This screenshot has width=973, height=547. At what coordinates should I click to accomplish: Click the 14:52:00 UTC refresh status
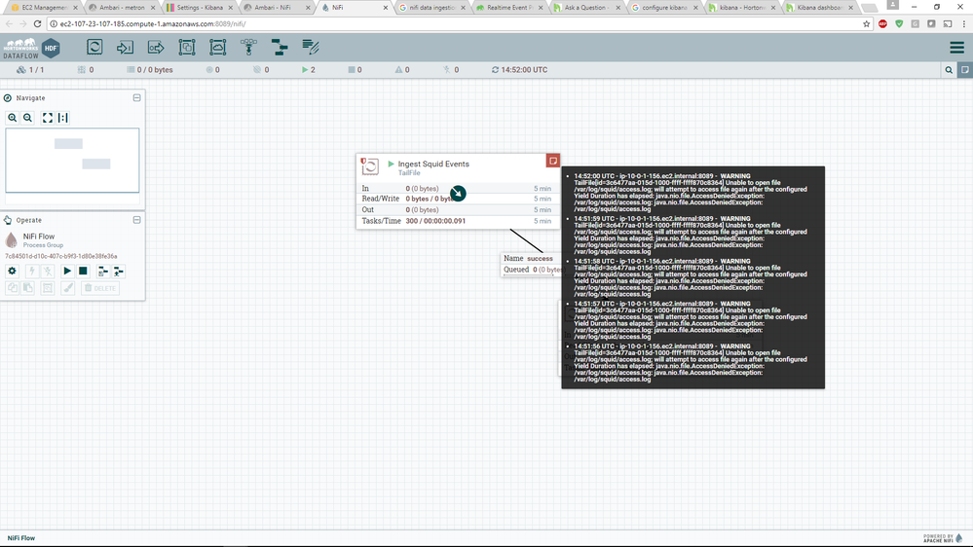click(x=519, y=70)
